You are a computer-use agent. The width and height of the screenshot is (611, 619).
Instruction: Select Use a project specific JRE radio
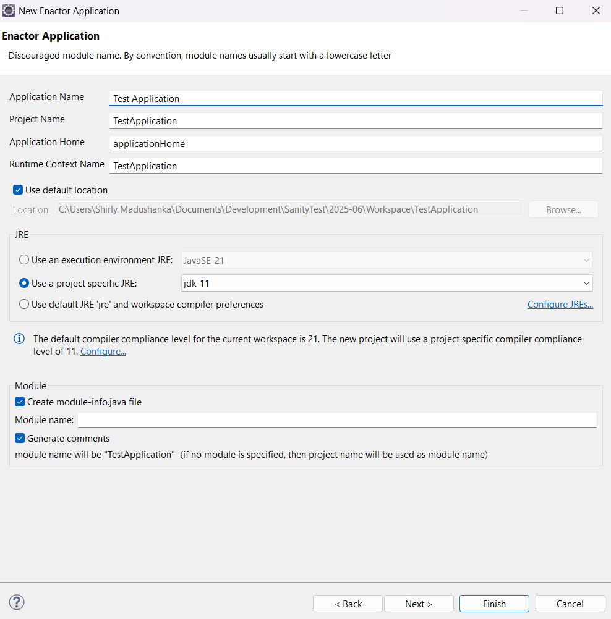(24, 283)
